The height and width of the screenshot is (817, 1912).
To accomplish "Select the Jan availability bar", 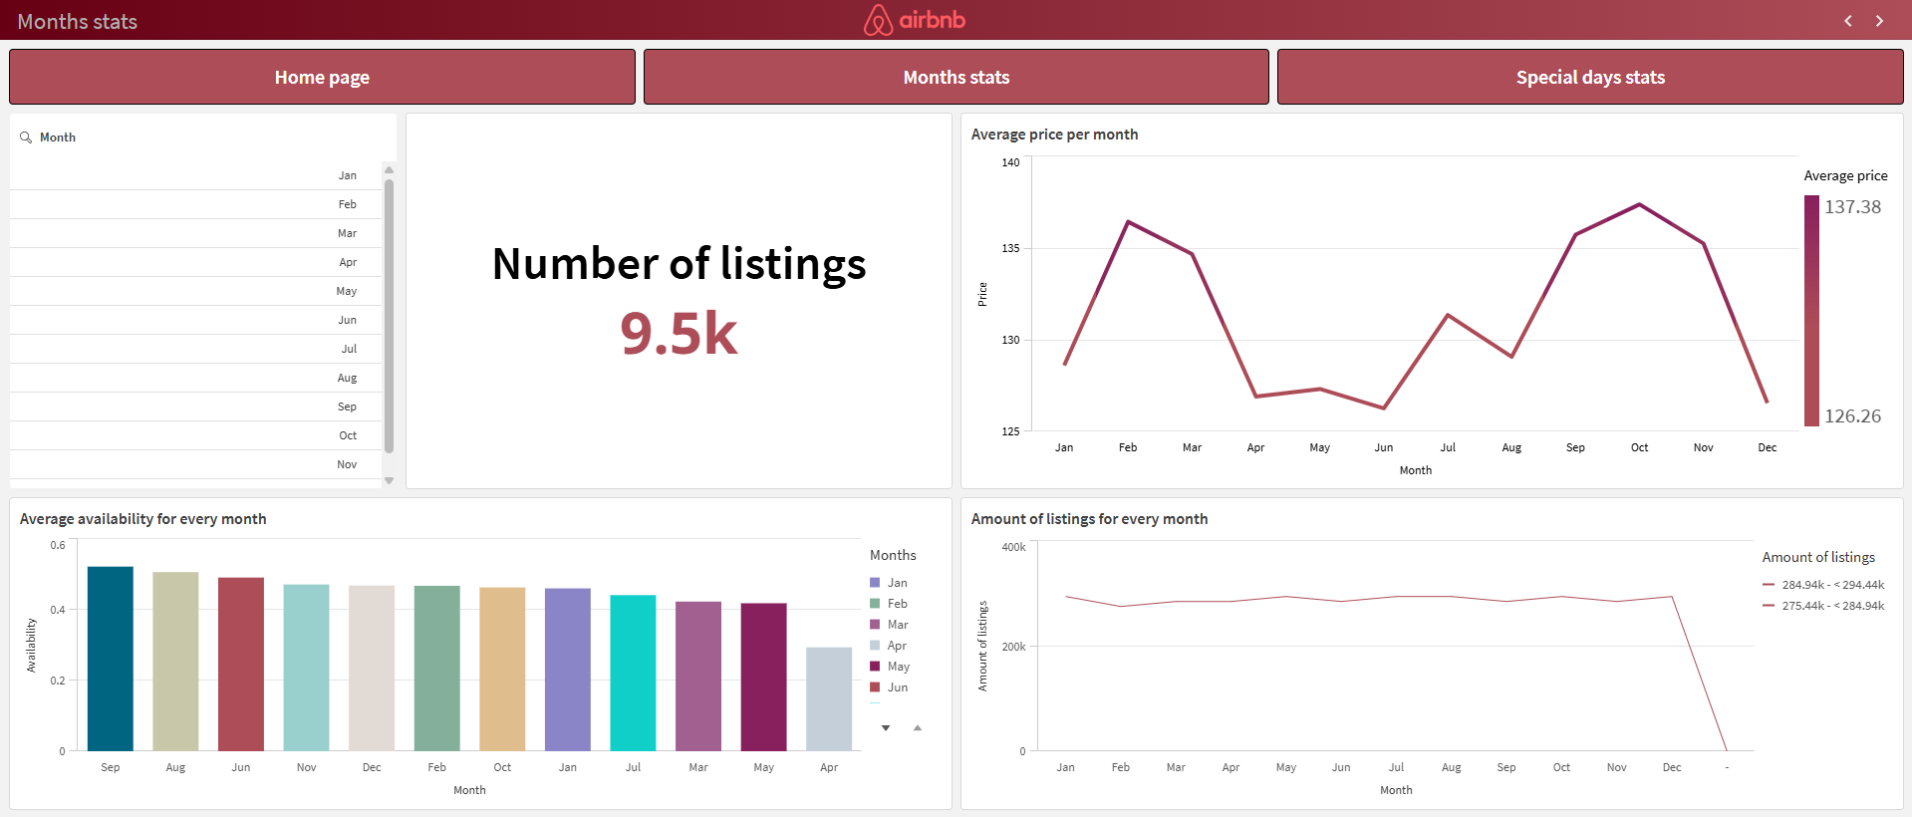I will [x=568, y=670].
